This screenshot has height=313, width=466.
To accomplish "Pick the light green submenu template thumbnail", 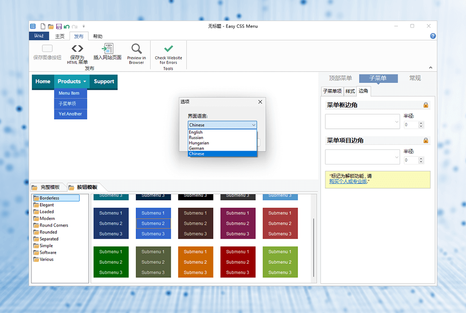I will 280,262.
